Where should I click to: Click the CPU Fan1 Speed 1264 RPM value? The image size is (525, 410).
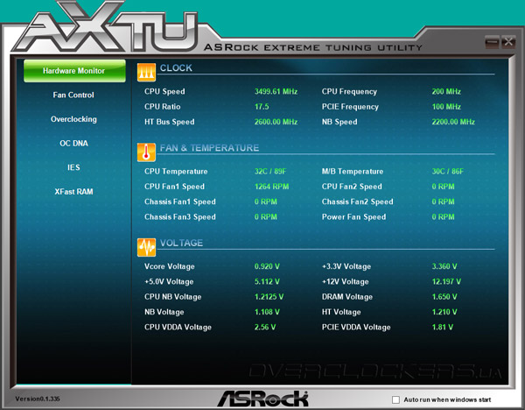click(271, 187)
